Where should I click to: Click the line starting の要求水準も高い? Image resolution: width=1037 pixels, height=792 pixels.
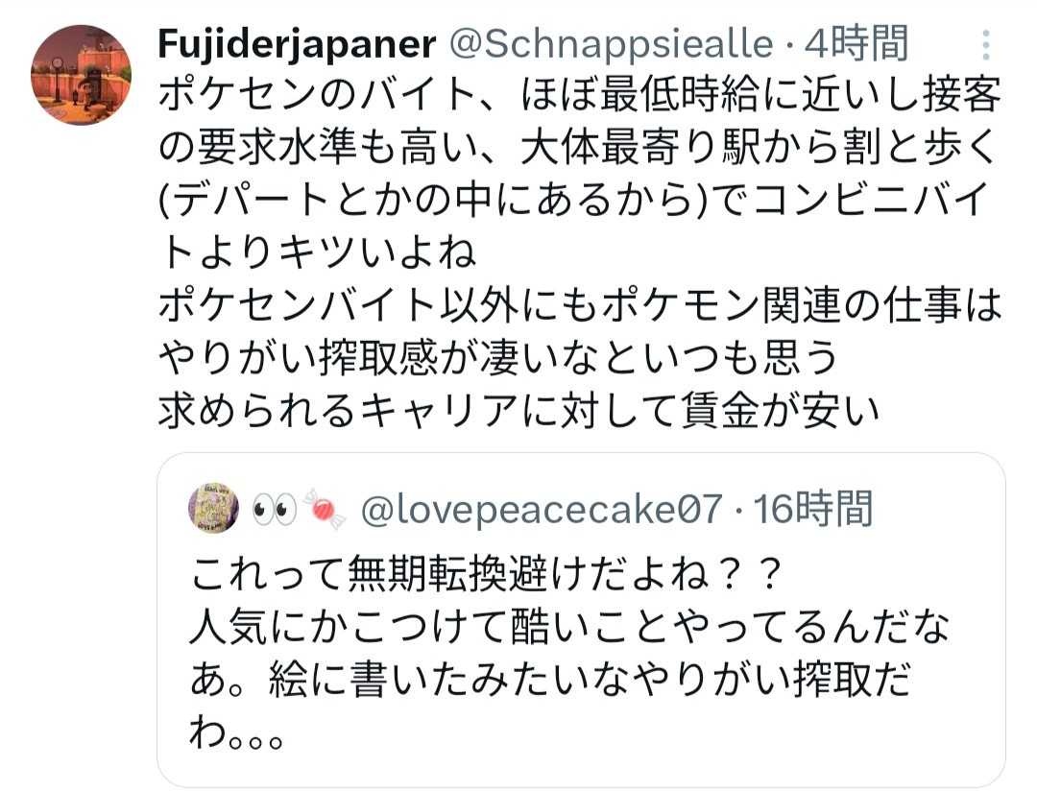(x=578, y=148)
